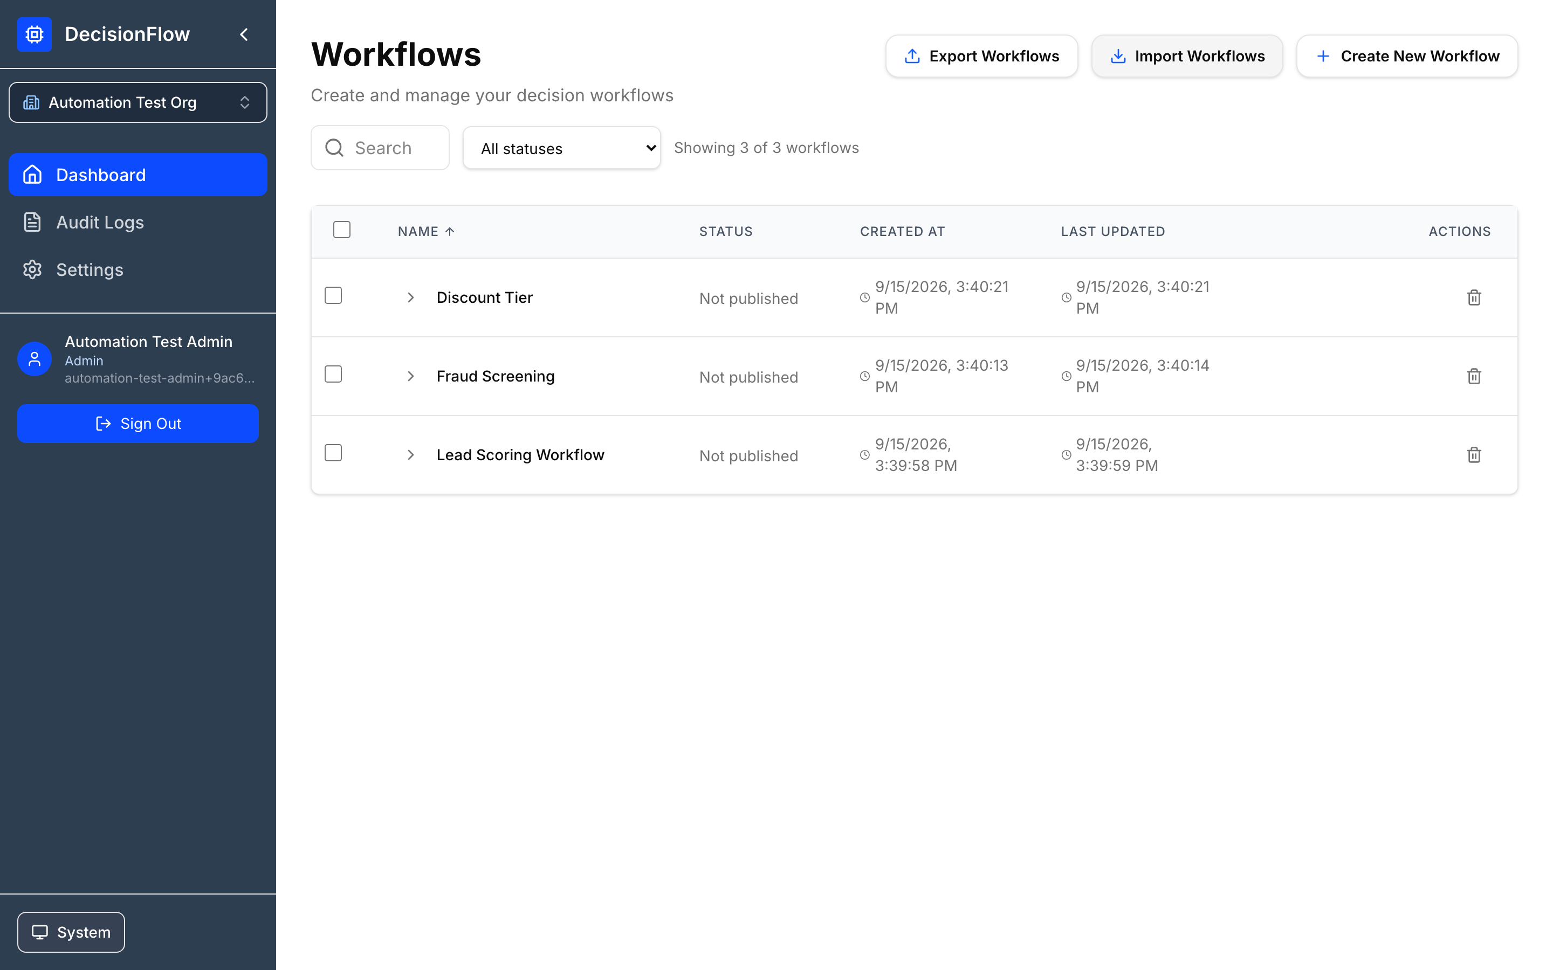Open Settings in the sidebar
Image resolution: width=1553 pixels, height=970 pixels.
click(x=138, y=269)
